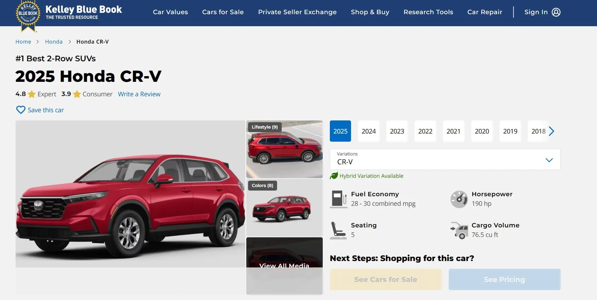Click the Cargo Volume vehicle icon
Screen dimensions: 597x300
coord(459,230)
